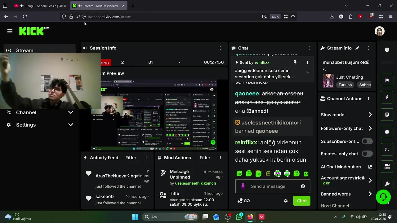Open Channel Actions options menu

(x=368, y=98)
